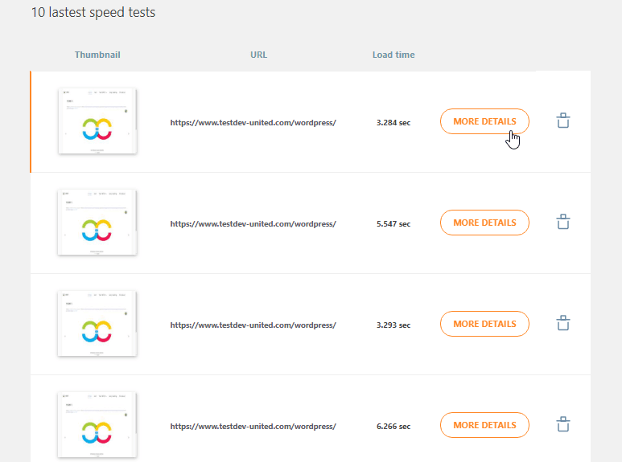Open the URL in the 5.547 sec row
622x462 pixels.
[253, 224]
